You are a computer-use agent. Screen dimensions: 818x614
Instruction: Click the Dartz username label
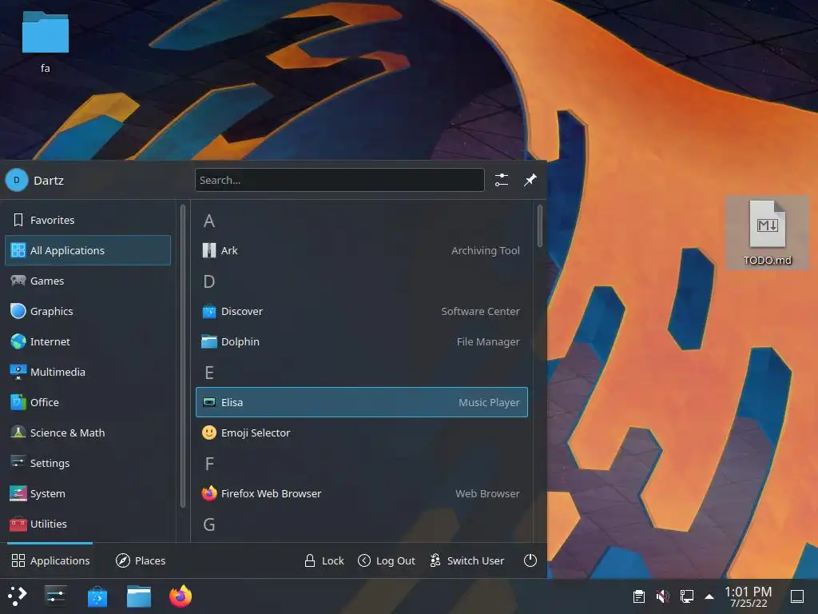(x=49, y=180)
